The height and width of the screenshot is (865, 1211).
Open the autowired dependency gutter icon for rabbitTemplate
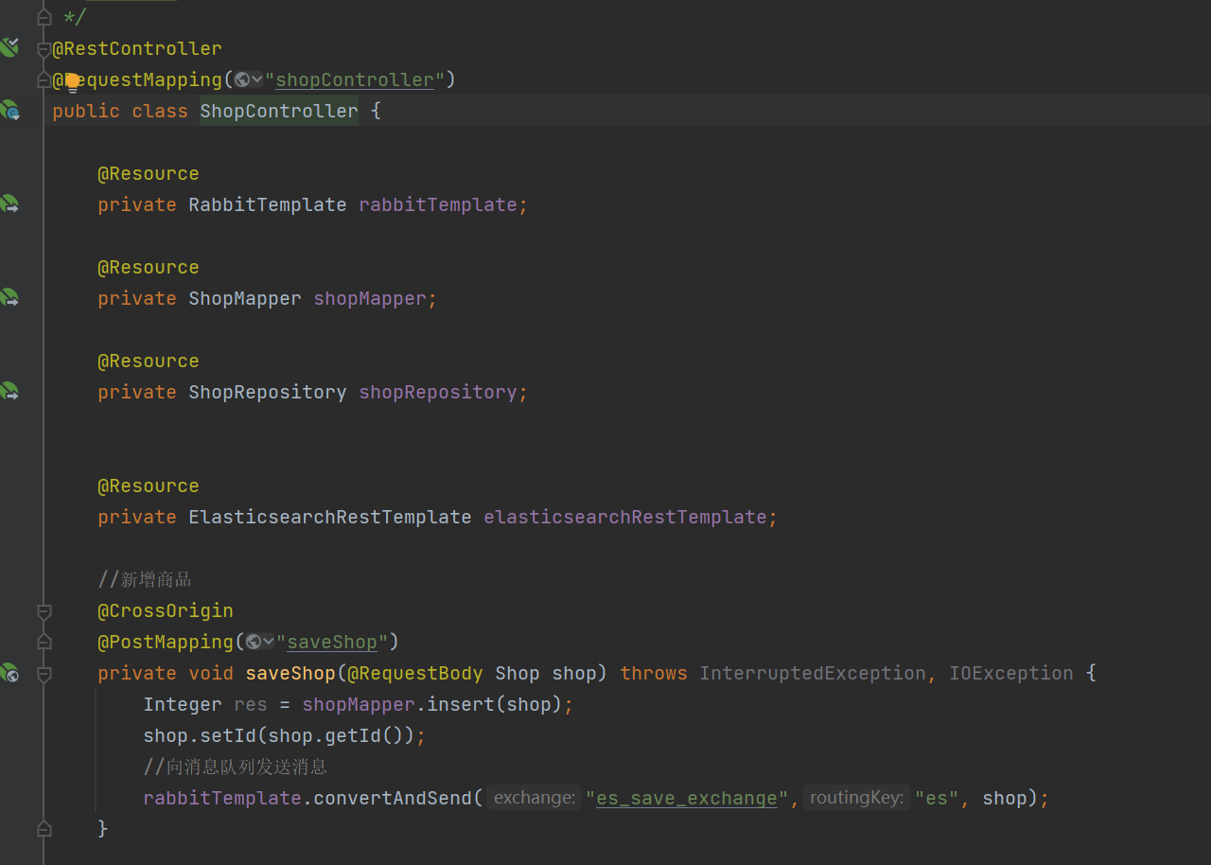tap(9, 203)
